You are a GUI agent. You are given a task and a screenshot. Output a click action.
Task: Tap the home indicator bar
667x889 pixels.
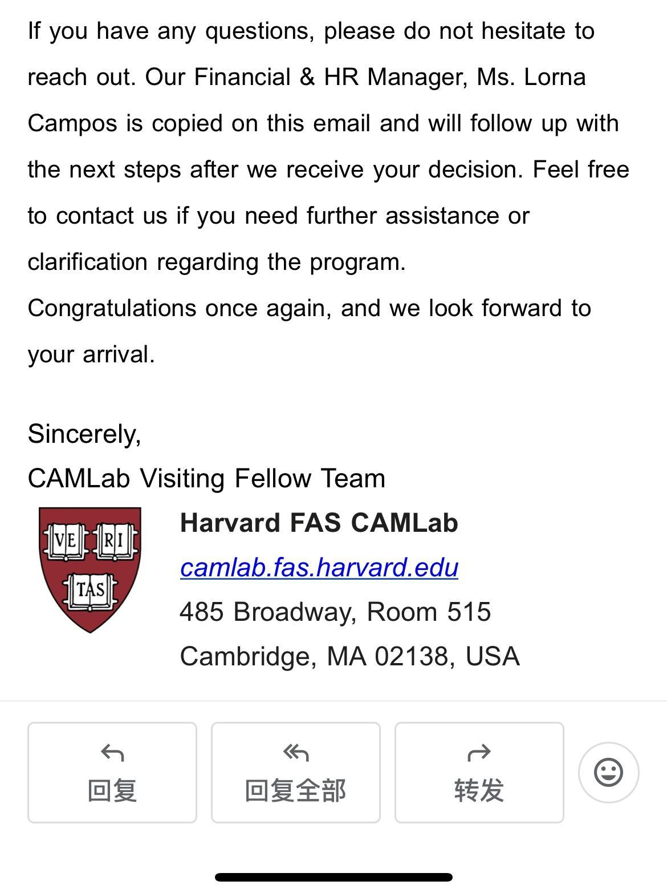pos(333,877)
